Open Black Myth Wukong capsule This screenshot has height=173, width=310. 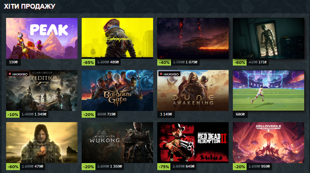coord(117,143)
